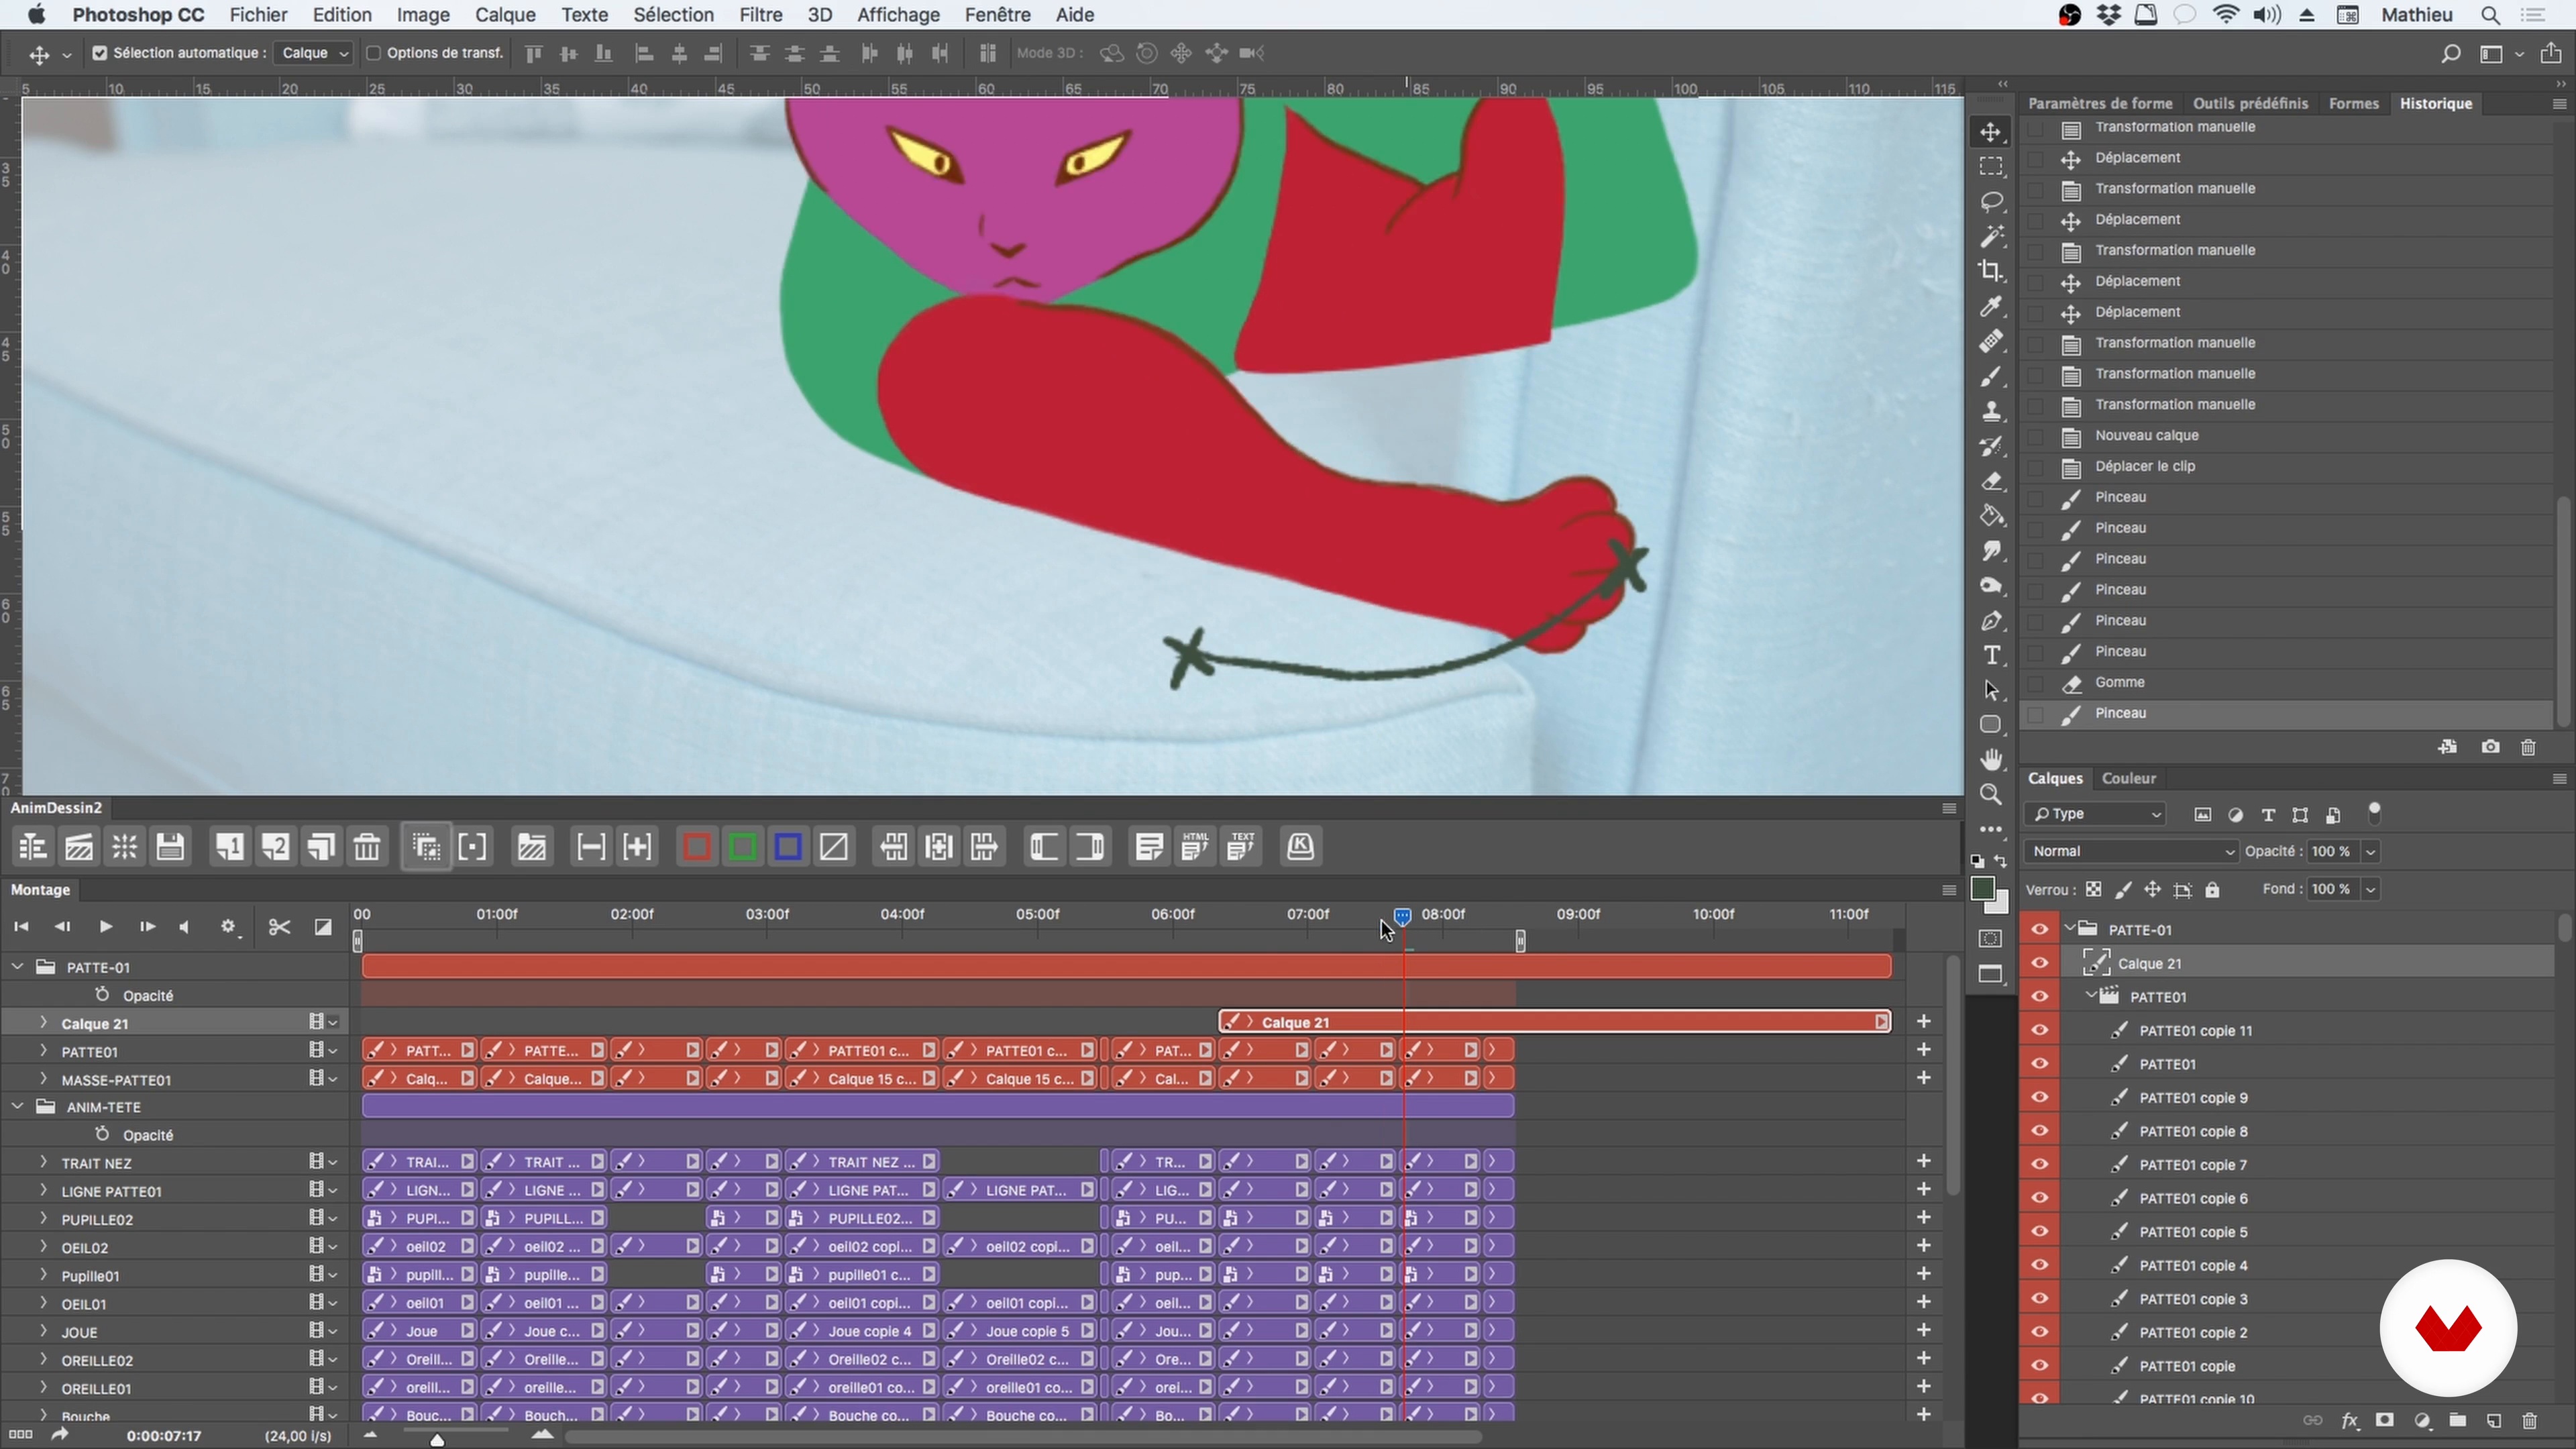Select the Lasso tool
Image resolution: width=2576 pixels, height=1449 pixels.
tap(1991, 201)
